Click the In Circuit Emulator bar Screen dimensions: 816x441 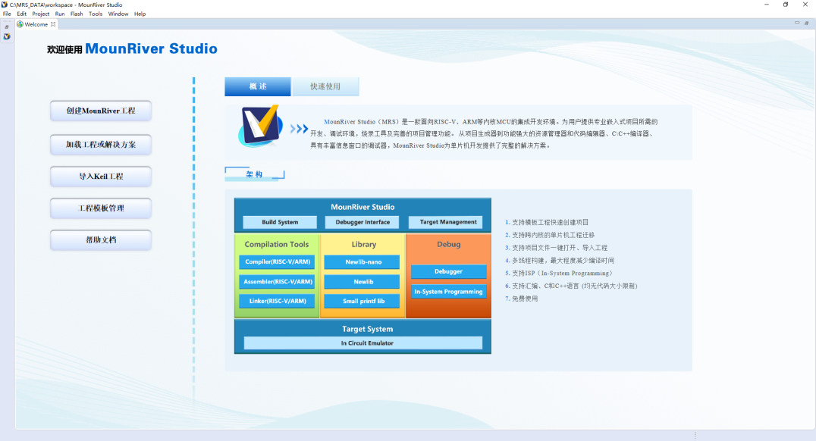362,343
